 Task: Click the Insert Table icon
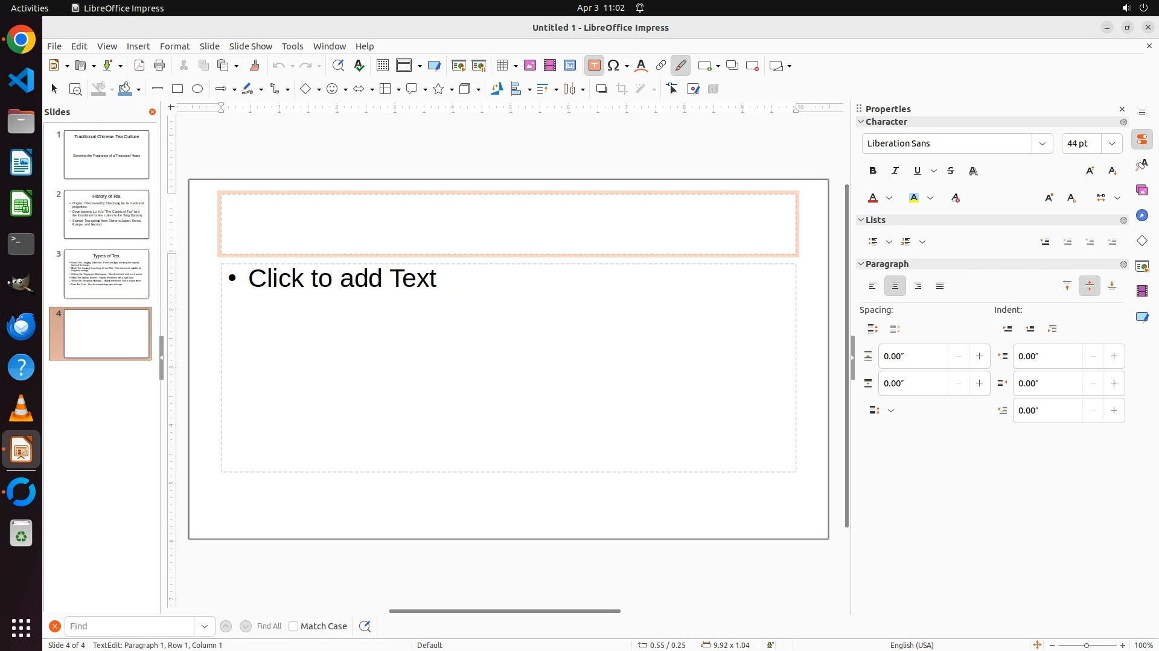tap(502, 66)
